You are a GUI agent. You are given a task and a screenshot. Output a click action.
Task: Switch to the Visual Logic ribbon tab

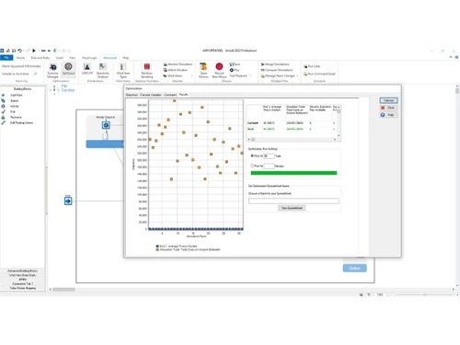point(89,58)
